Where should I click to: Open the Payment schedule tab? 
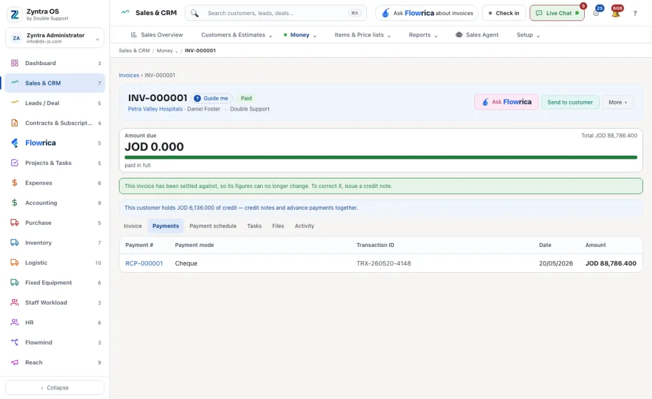click(x=213, y=226)
